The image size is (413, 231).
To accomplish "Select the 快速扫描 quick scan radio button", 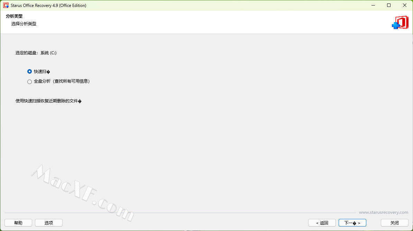I will tap(29, 71).
